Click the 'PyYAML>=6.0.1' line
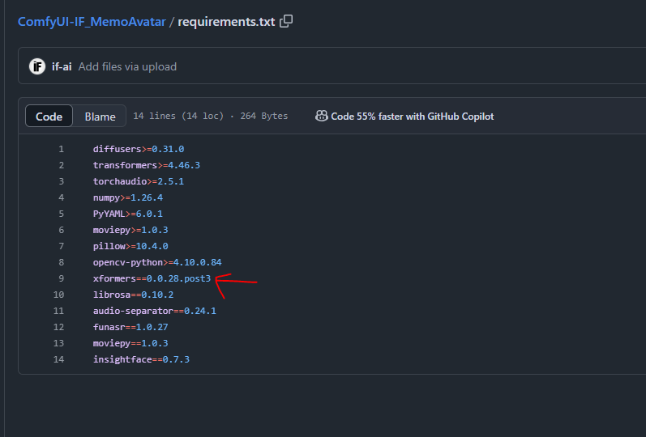The image size is (646, 437). click(128, 214)
